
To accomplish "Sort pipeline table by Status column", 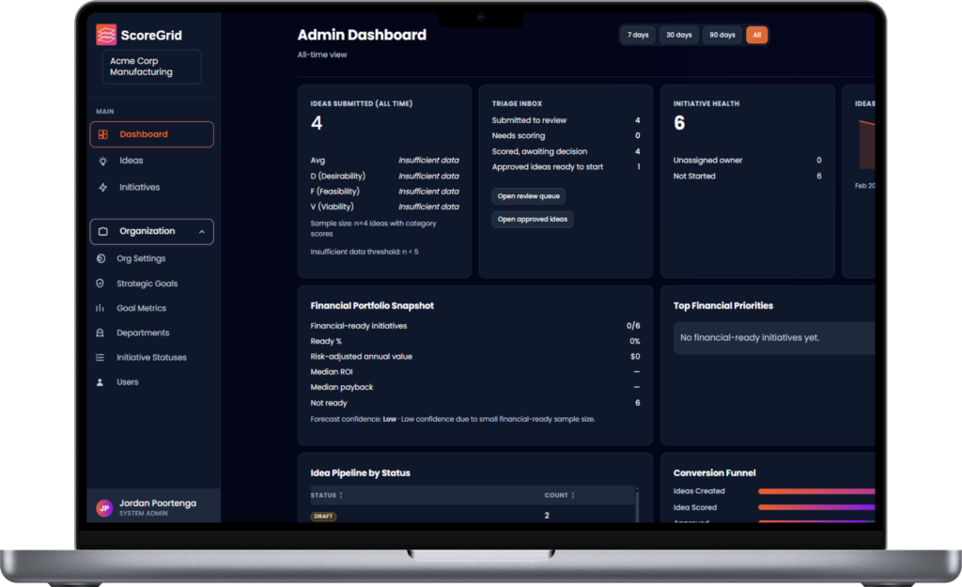I will point(341,495).
